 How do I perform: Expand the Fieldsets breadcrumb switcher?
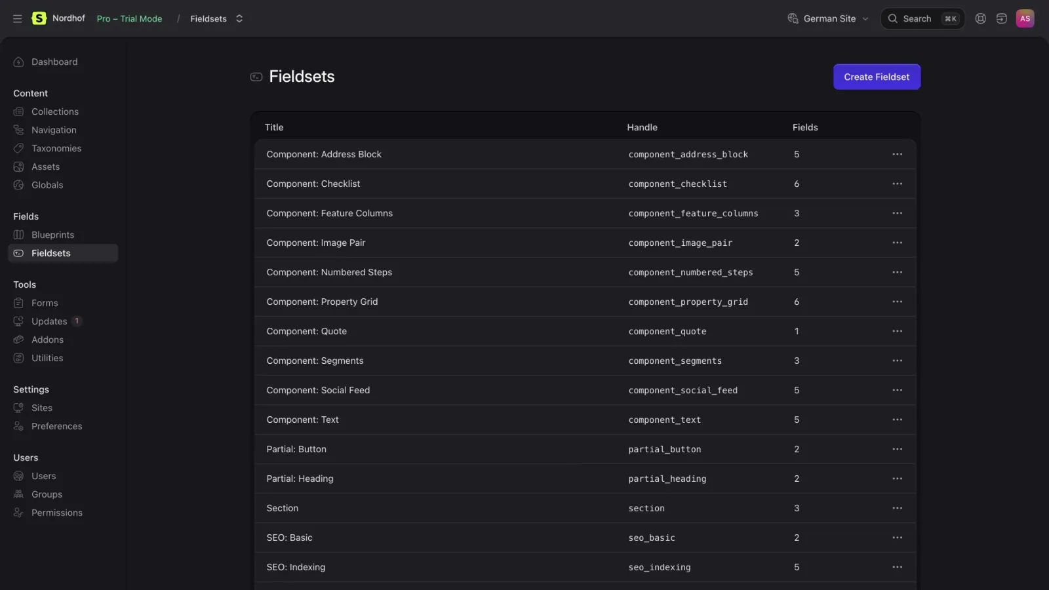239,18
